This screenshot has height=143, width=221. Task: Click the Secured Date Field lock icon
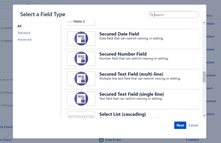tap(81, 38)
